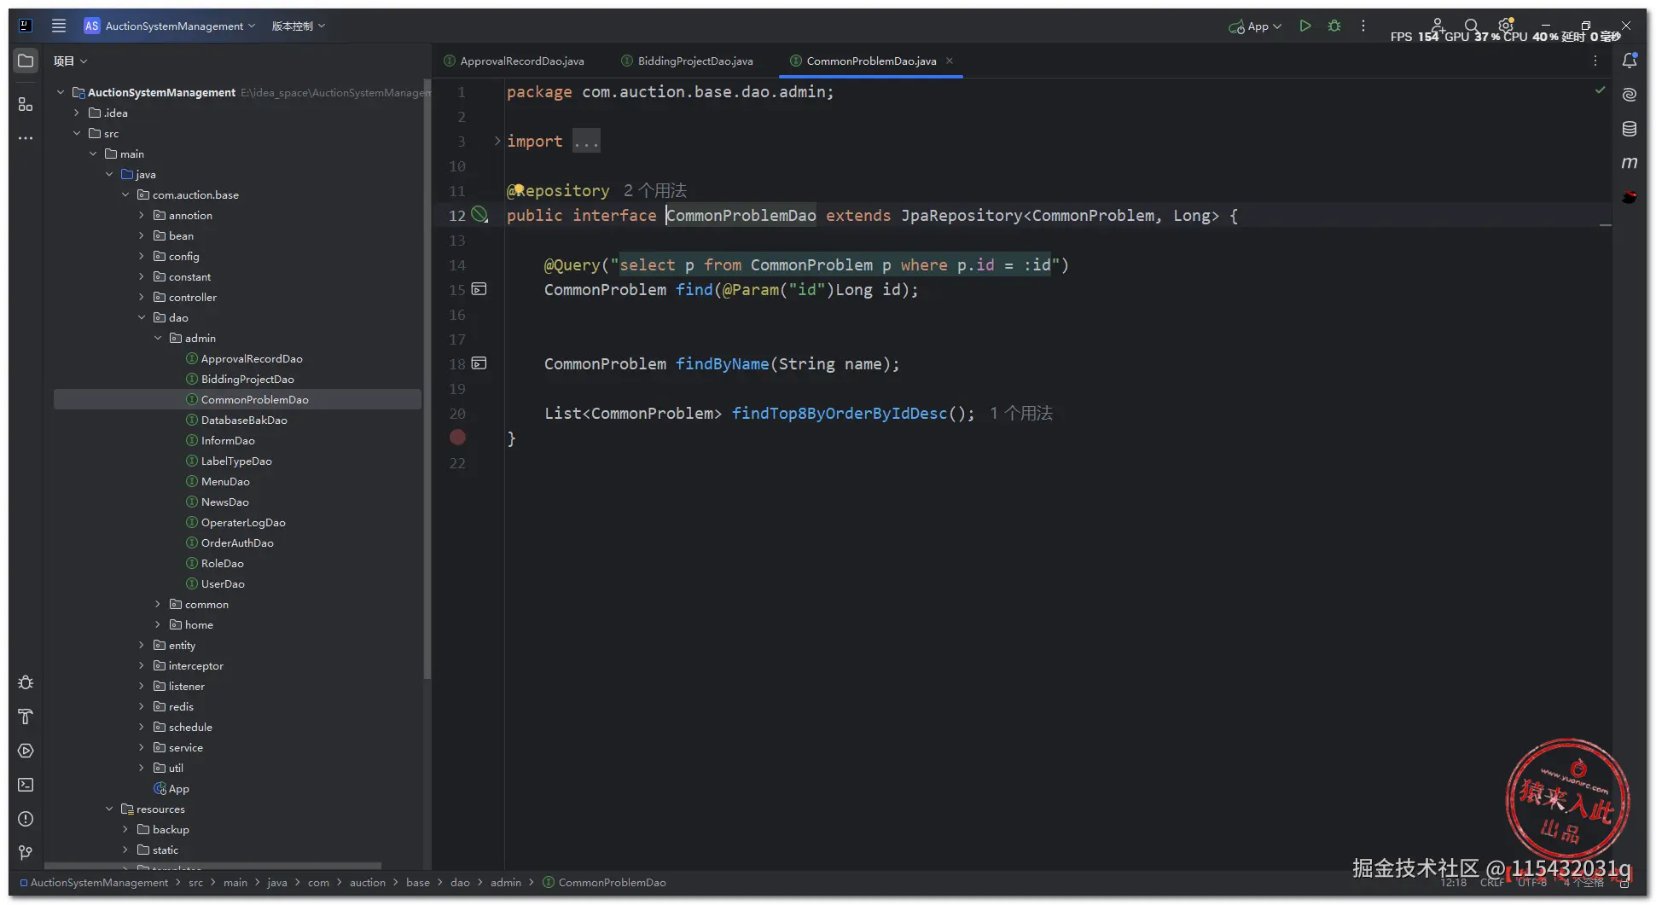The image size is (1656, 905).
Task: Open the Problems tool window
Action: click(x=26, y=819)
